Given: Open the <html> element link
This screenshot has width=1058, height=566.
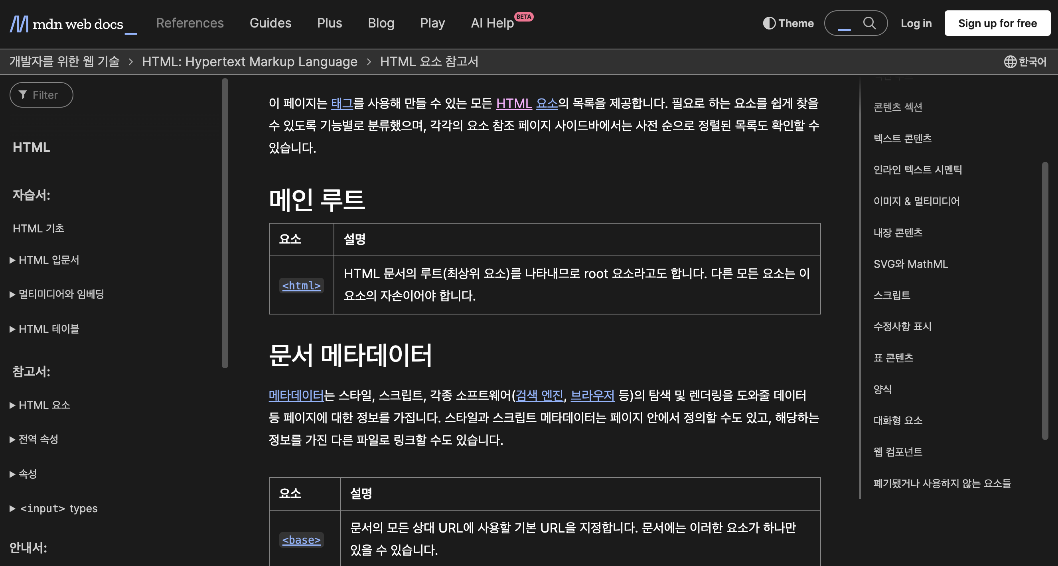Looking at the screenshot, I should click(301, 286).
